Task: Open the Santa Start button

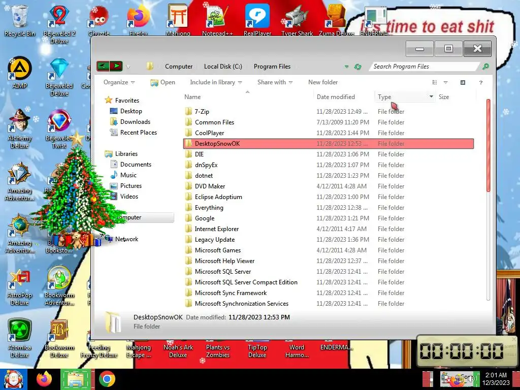Action: click(13, 379)
